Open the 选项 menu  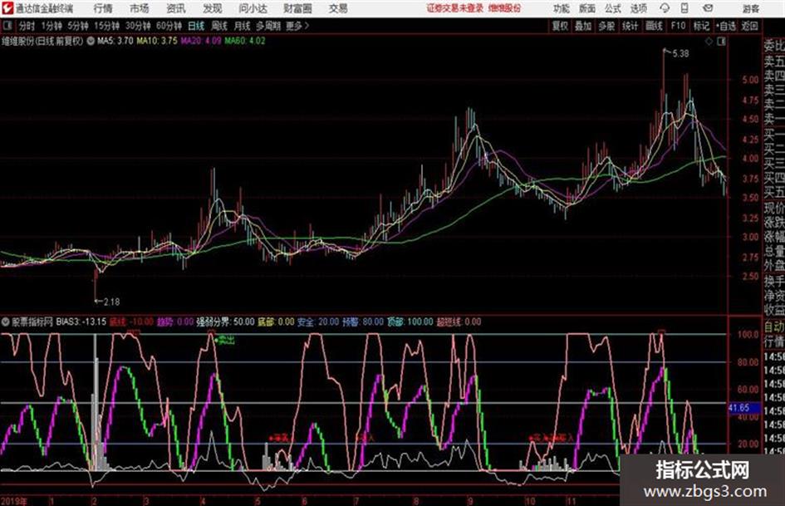[638, 8]
